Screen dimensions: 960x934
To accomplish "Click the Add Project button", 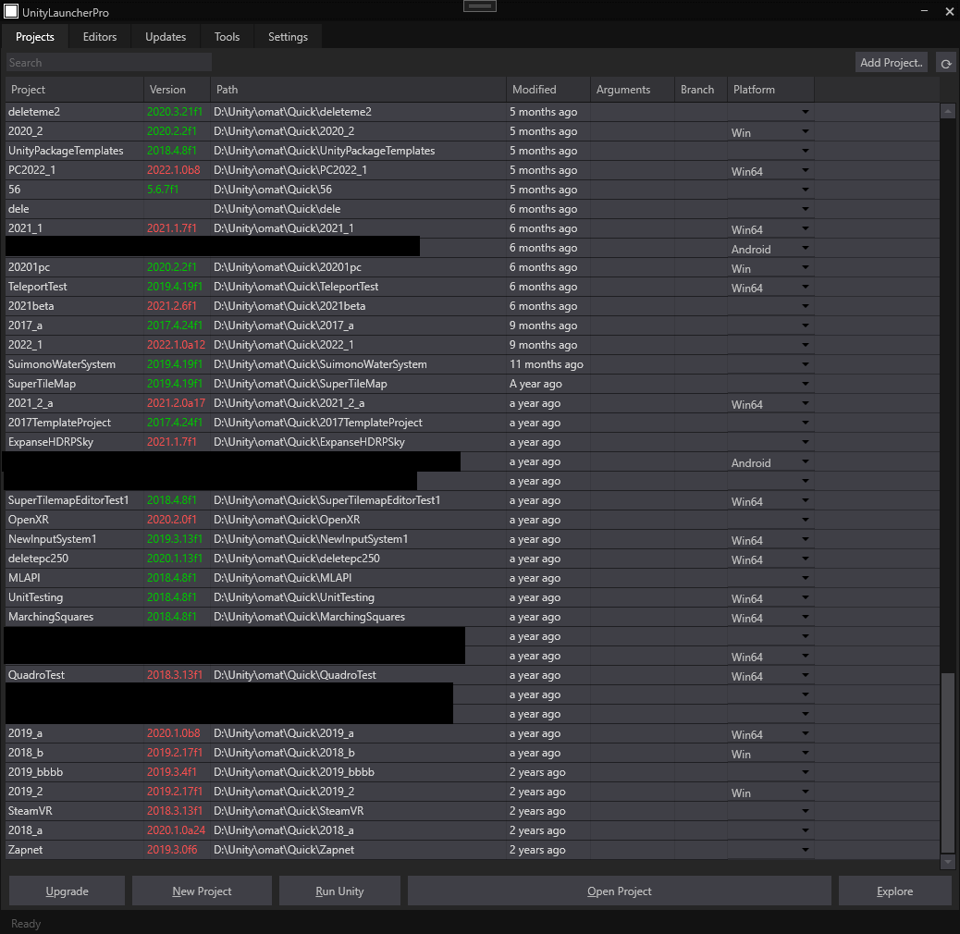I will point(891,63).
